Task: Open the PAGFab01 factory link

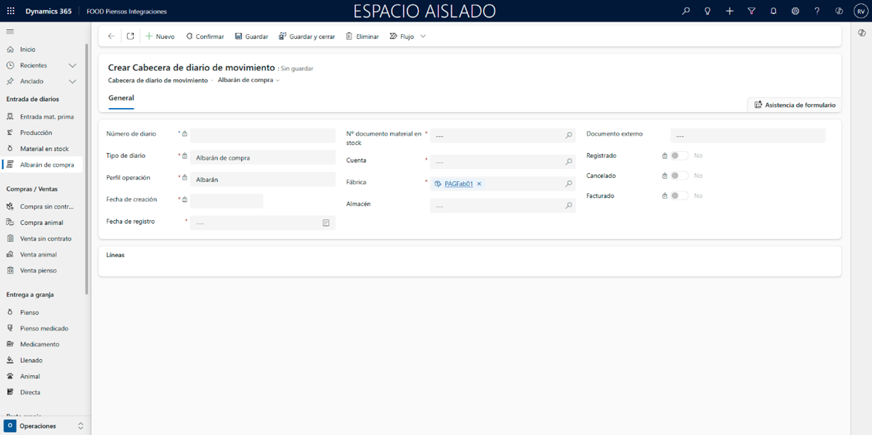Action: 458,184
